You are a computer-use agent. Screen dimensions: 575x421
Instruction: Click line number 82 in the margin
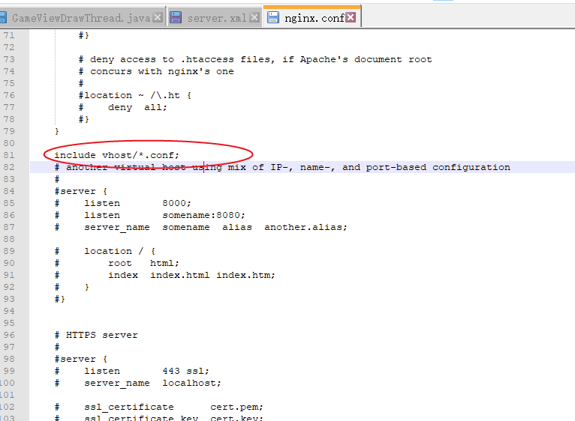(9, 167)
